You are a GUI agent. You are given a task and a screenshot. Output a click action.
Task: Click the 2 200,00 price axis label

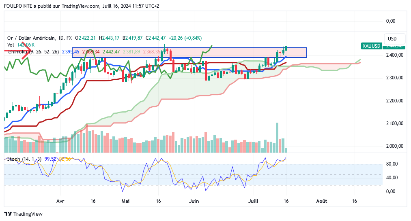coord(394,101)
